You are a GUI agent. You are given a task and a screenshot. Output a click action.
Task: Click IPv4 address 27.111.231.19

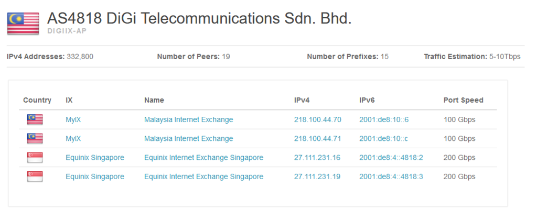tap(317, 177)
